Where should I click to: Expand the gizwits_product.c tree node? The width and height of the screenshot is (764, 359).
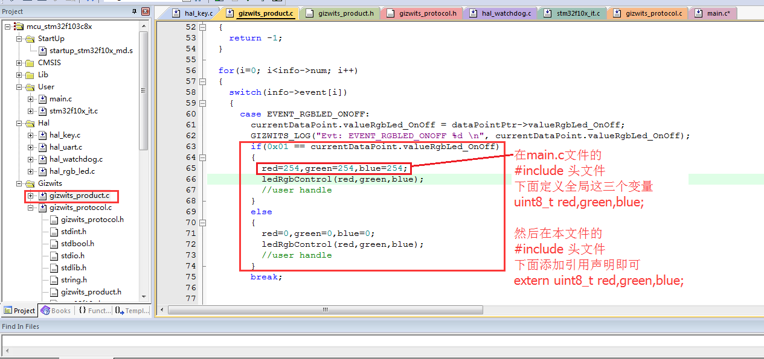tap(31, 195)
